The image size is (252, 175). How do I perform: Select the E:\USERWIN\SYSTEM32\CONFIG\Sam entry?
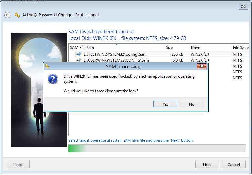116,60
